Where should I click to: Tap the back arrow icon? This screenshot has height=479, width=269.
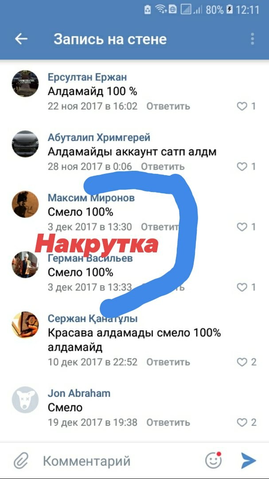(21, 39)
